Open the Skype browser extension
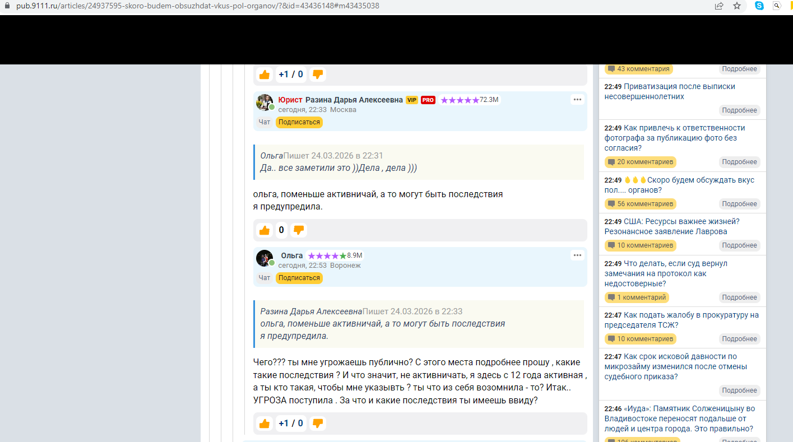The width and height of the screenshot is (793, 442). (x=759, y=6)
